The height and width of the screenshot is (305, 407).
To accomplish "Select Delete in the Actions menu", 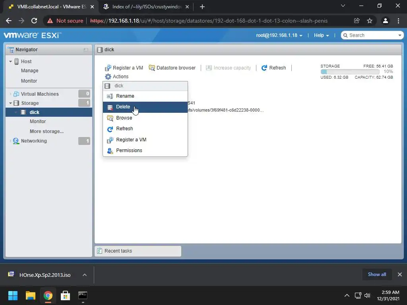I will pos(145,107).
